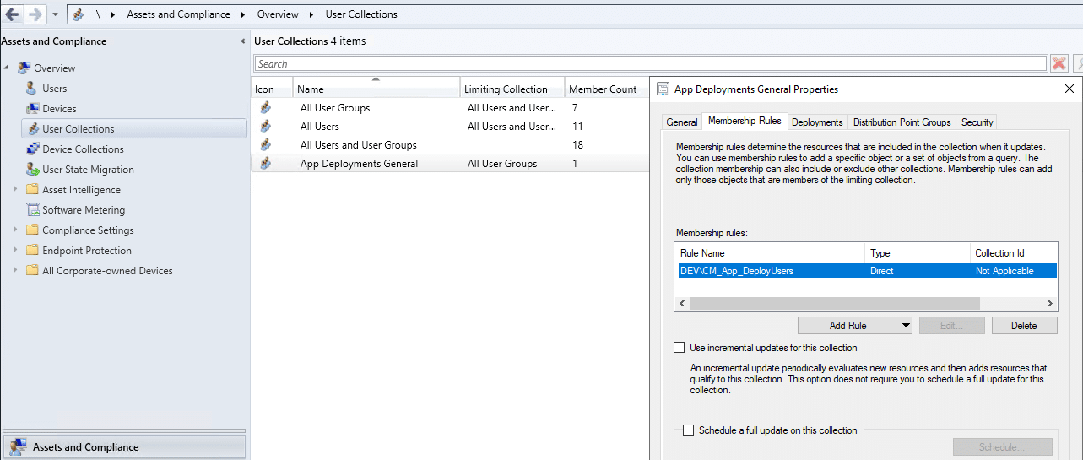The image size is (1083, 460).
Task: Click the membership rules horizontal scrollbar
Action: coord(831,303)
